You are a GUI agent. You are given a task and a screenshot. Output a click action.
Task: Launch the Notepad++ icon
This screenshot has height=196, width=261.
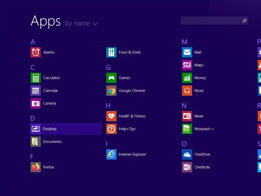[x=187, y=129]
